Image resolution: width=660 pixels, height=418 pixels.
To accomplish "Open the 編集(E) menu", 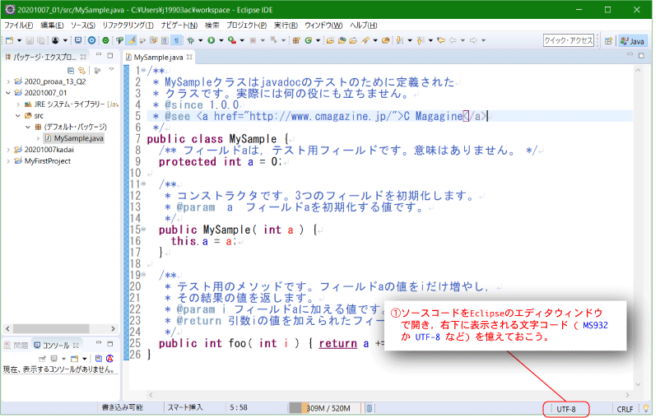I will tap(52, 26).
